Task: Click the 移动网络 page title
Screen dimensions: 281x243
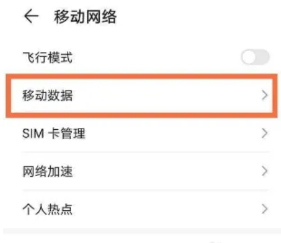Action: coord(85,17)
